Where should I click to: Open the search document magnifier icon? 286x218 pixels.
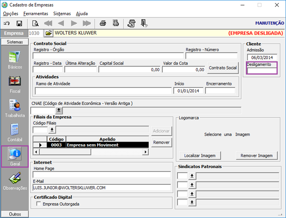tap(35, 23)
